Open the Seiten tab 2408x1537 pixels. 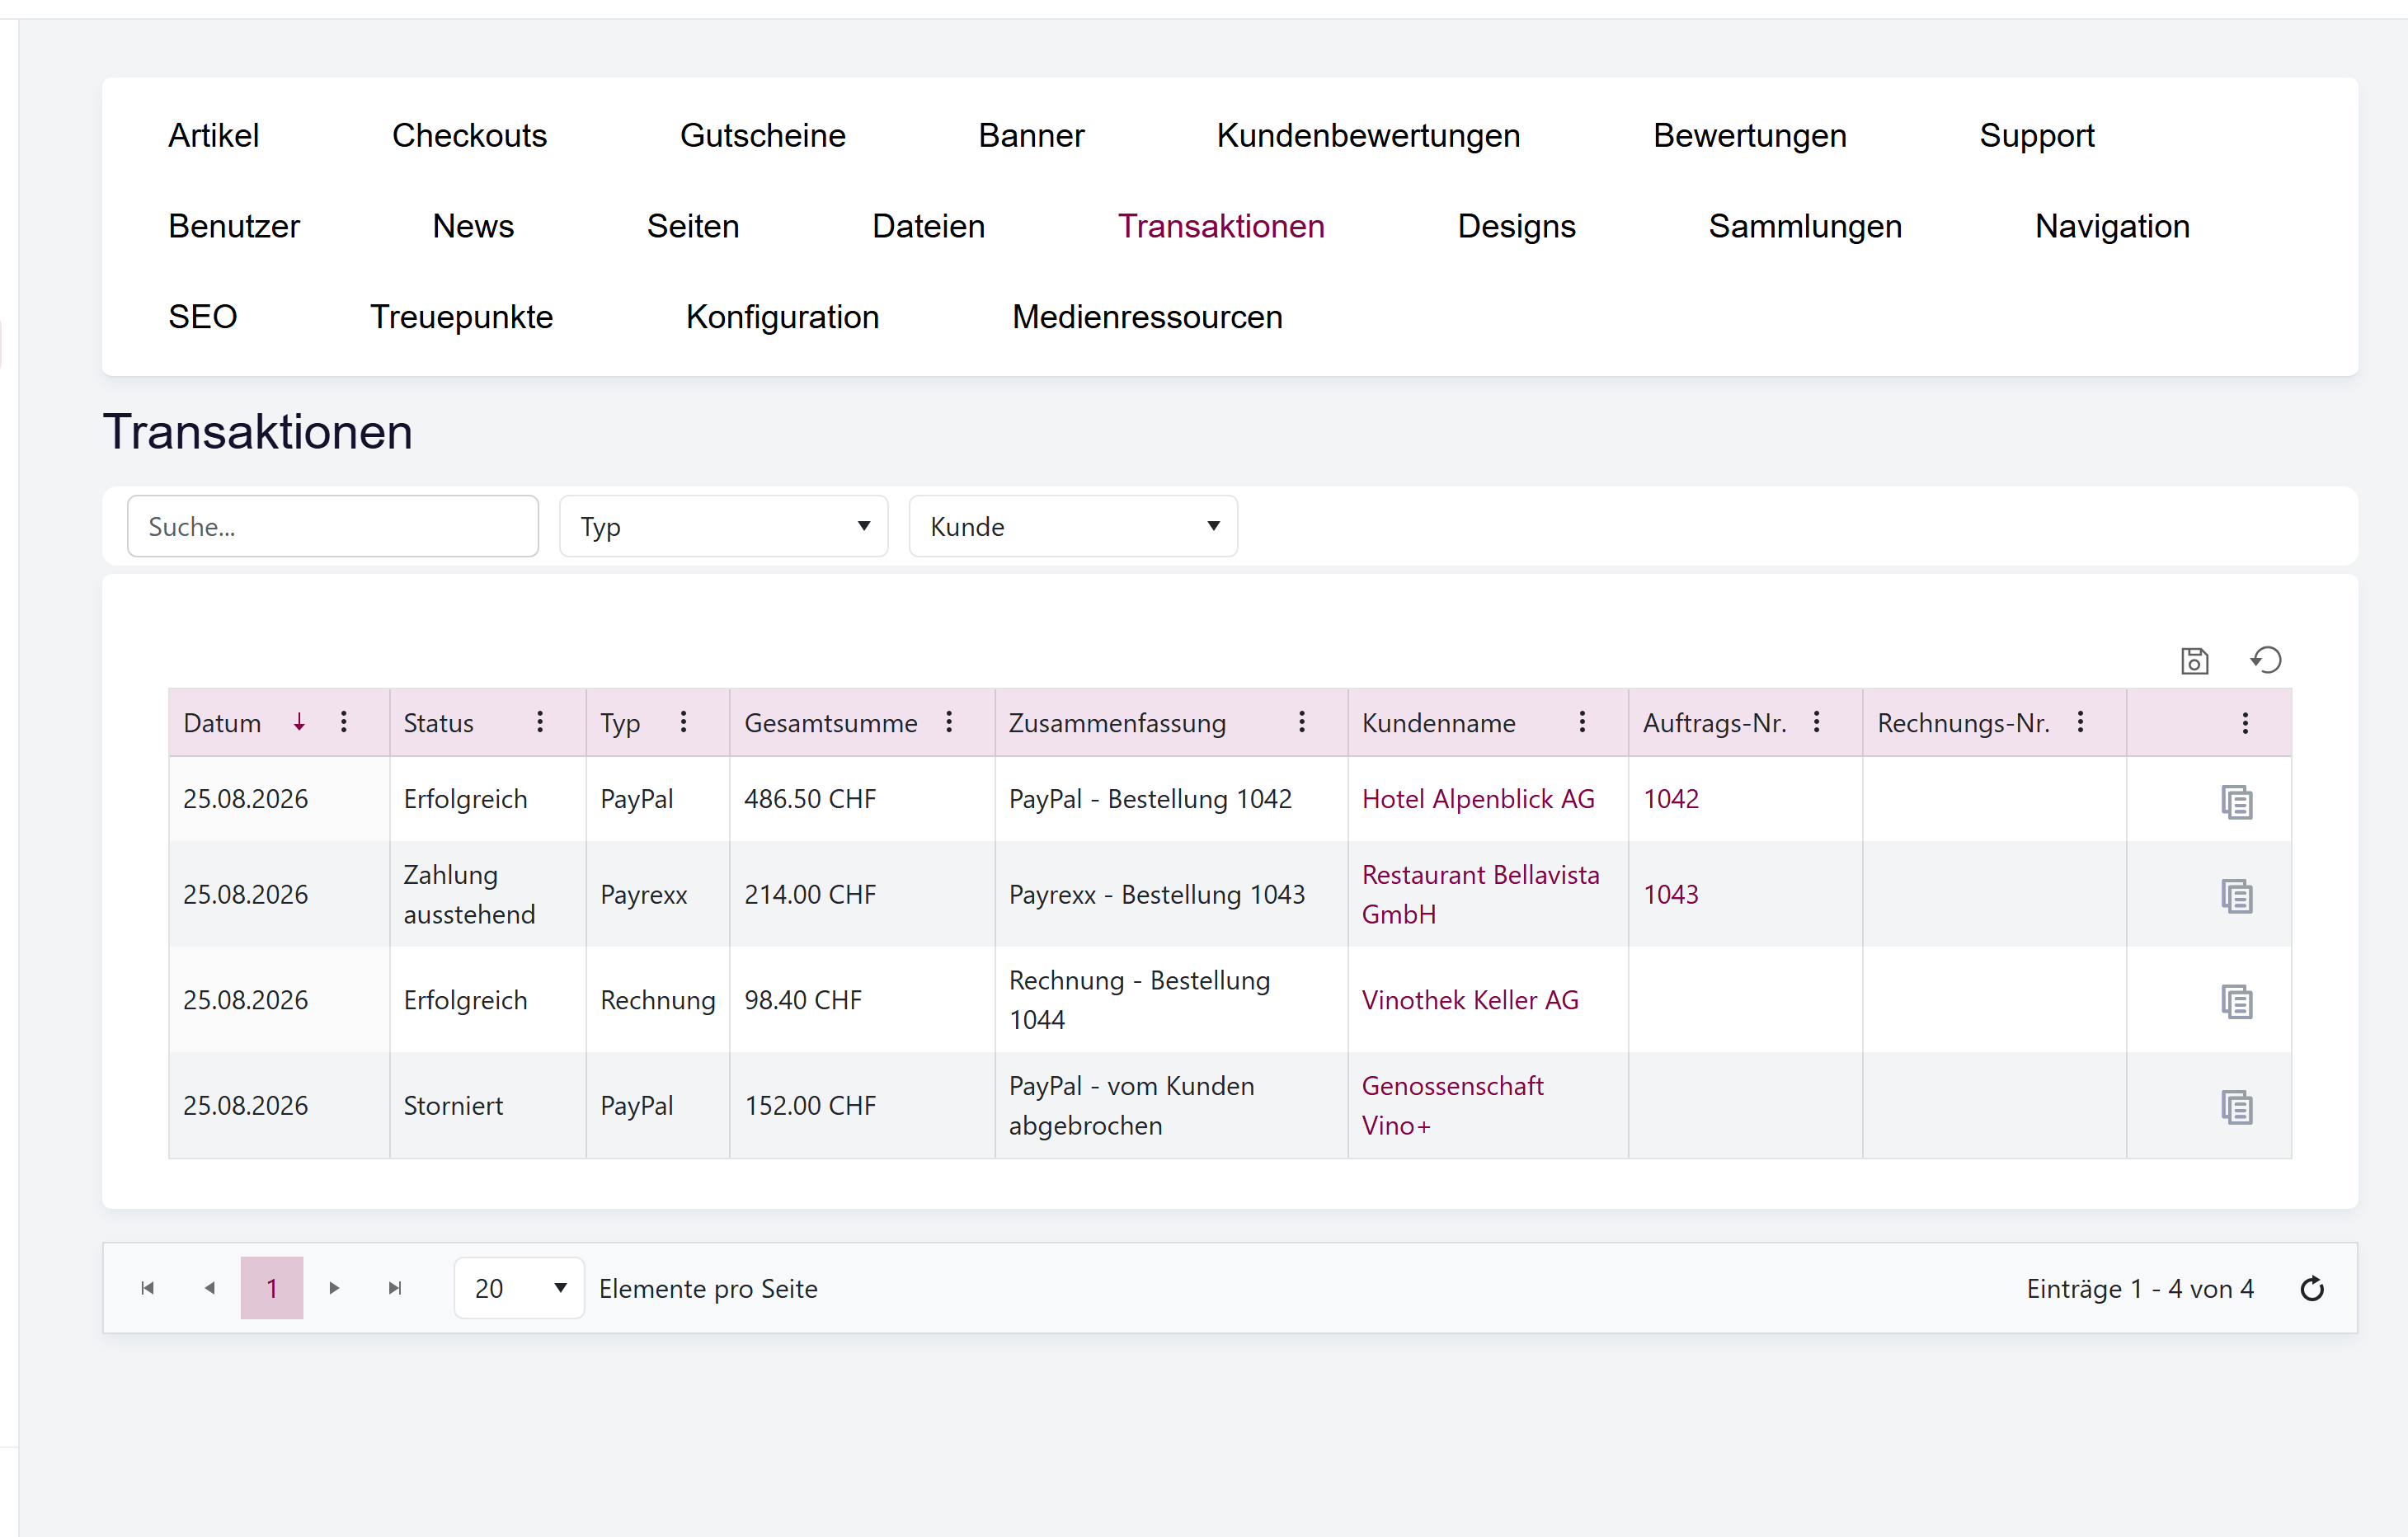693,226
